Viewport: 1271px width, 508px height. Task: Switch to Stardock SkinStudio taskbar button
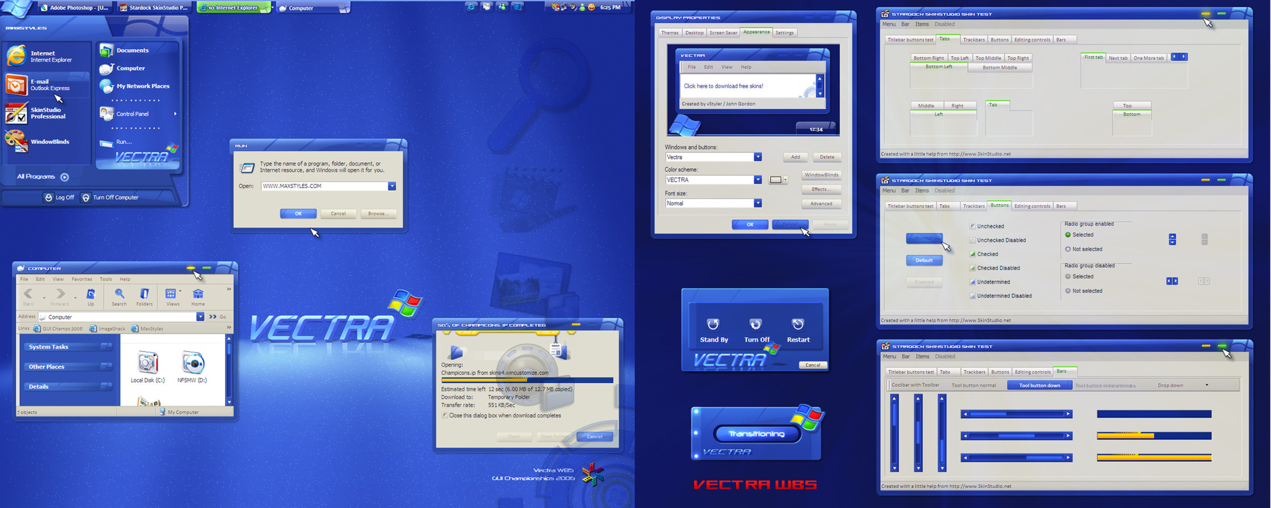[x=154, y=7]
